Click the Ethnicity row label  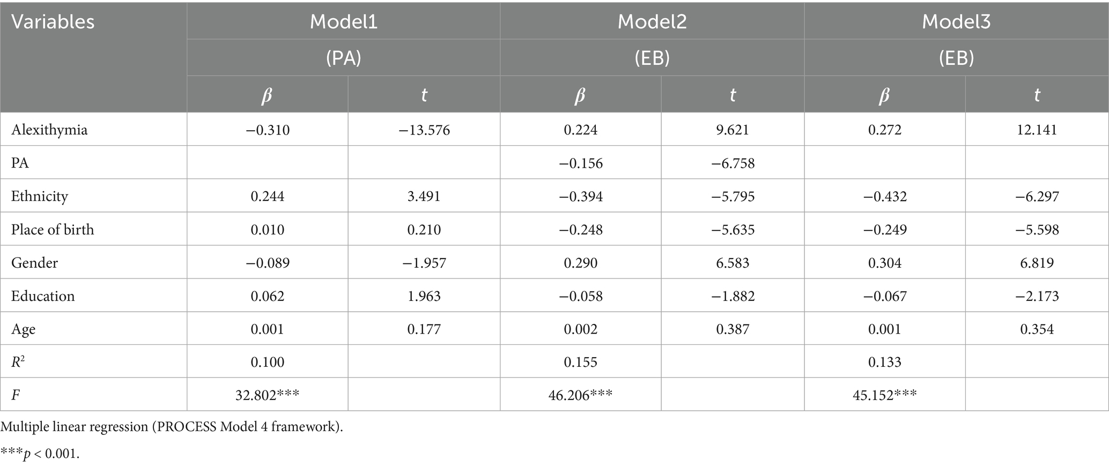point(40,196)
